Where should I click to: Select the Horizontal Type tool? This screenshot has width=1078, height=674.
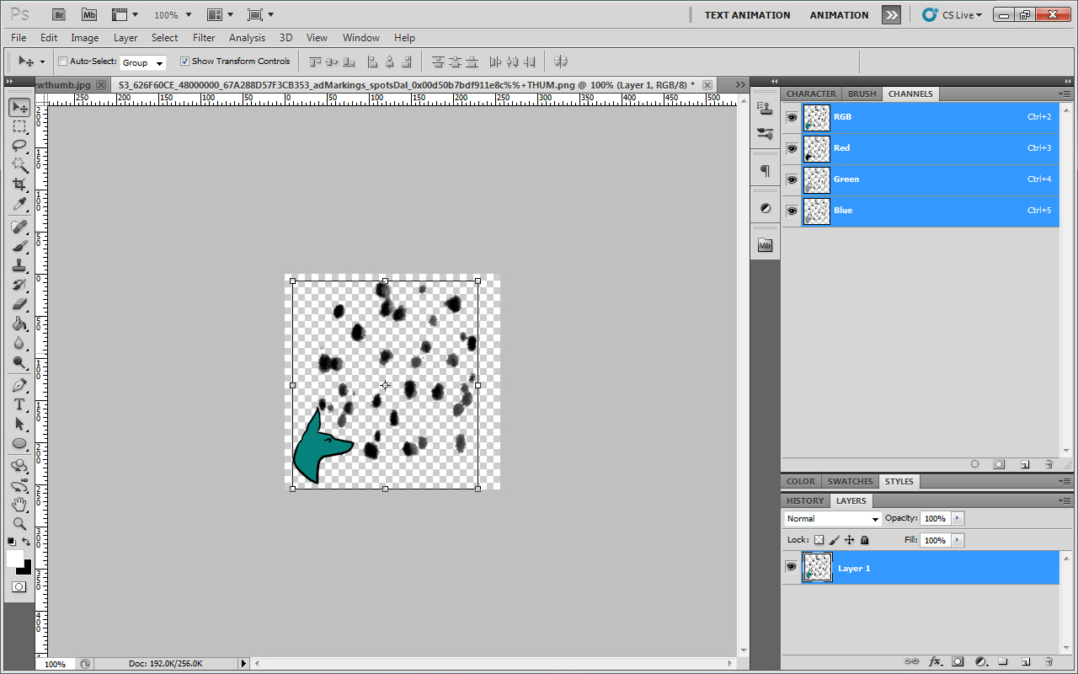(19, 404)
